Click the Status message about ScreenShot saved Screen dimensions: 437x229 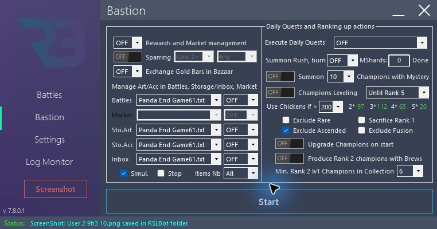pos(109,223)
